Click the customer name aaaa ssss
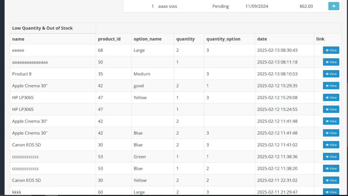The height and width of the screenshot is (196, 348). tap(167, 6)
